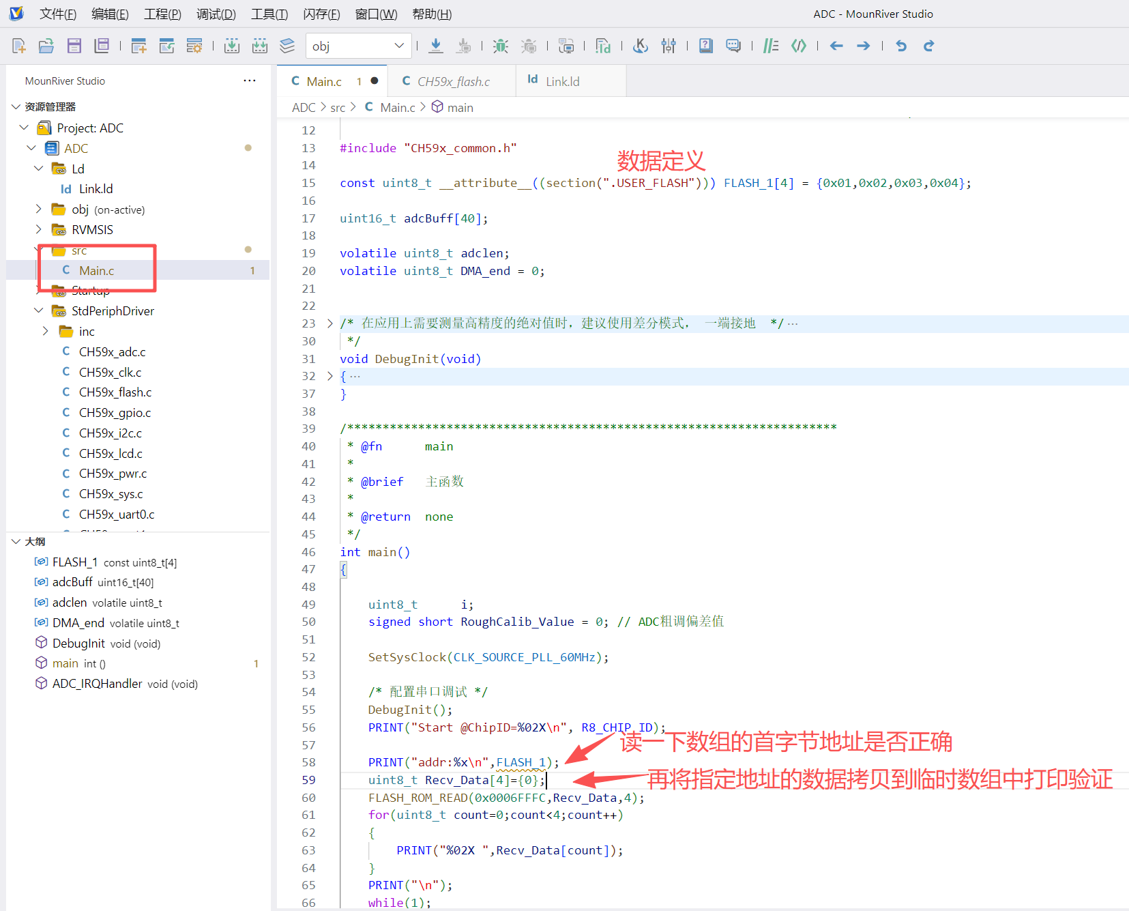Open the 文件(F) menu

click(58, 14)
